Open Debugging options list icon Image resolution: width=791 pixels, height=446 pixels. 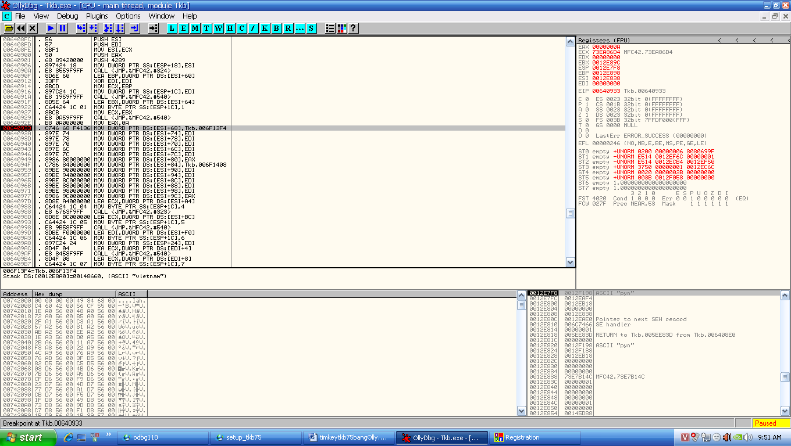click(330, 28)
